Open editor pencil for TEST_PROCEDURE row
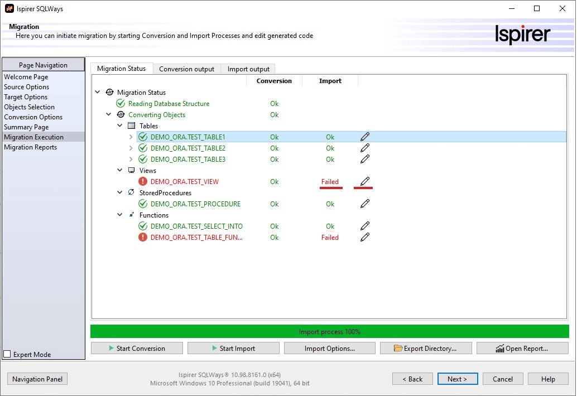The height and width of the screenshot is (396, 577). pyautogui.click(x=365, y=204)
